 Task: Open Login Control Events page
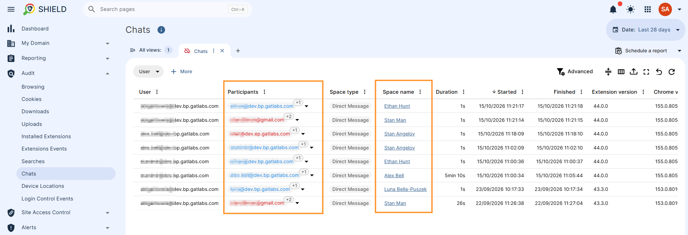coord(47,199)
